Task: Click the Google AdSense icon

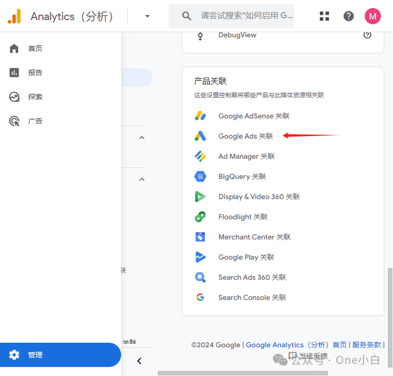Action: click(200, 116)
